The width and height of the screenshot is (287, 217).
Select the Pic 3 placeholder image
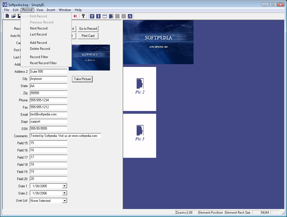pyautogui.click(x=140, y=136)
